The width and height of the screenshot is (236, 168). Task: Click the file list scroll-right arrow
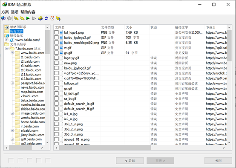[224, 148]
